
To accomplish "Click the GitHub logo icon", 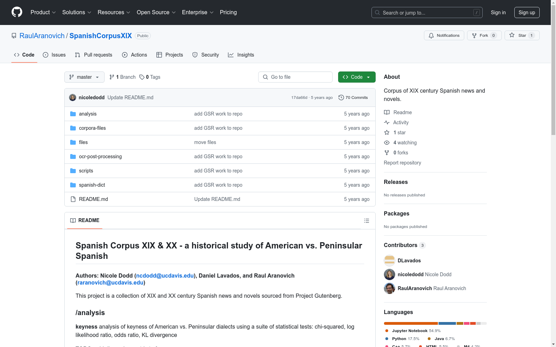I will [x=17, y=12].
